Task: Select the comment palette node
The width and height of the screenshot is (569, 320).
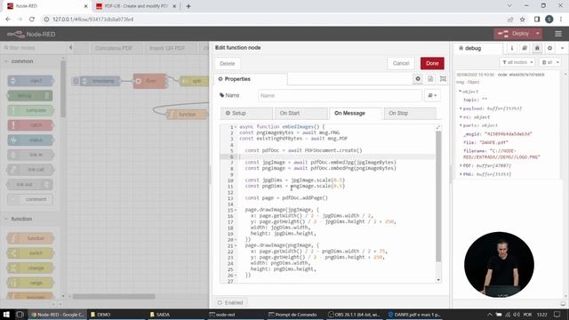Action: tap(29, 199)
